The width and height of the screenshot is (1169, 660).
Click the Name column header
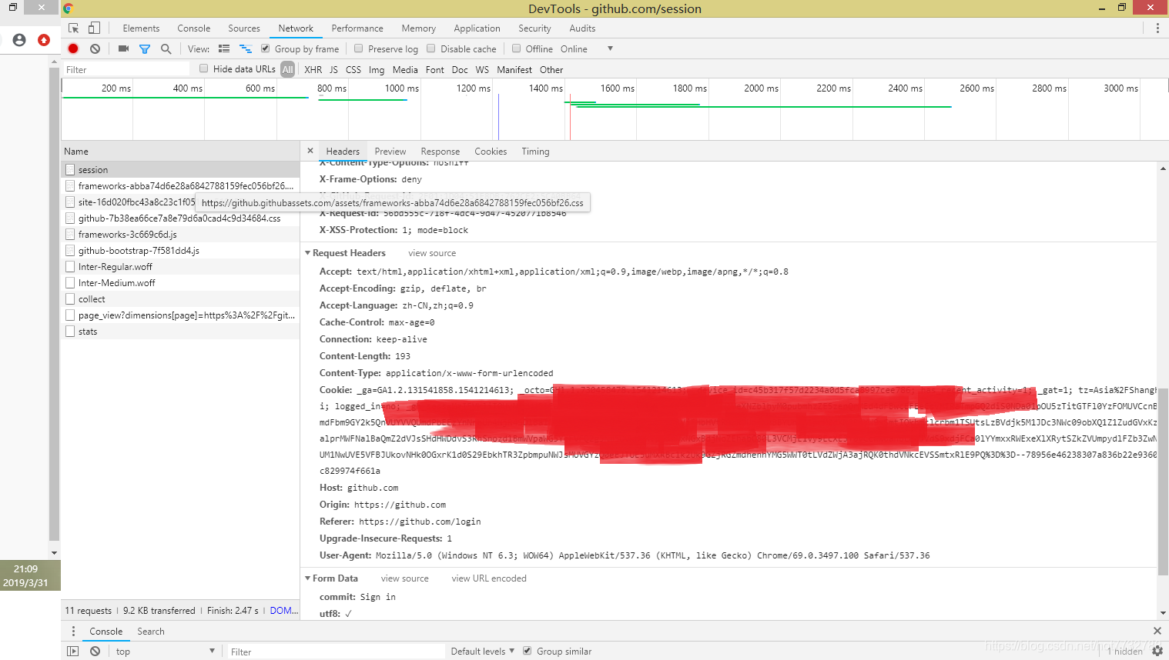coord(180,152)
